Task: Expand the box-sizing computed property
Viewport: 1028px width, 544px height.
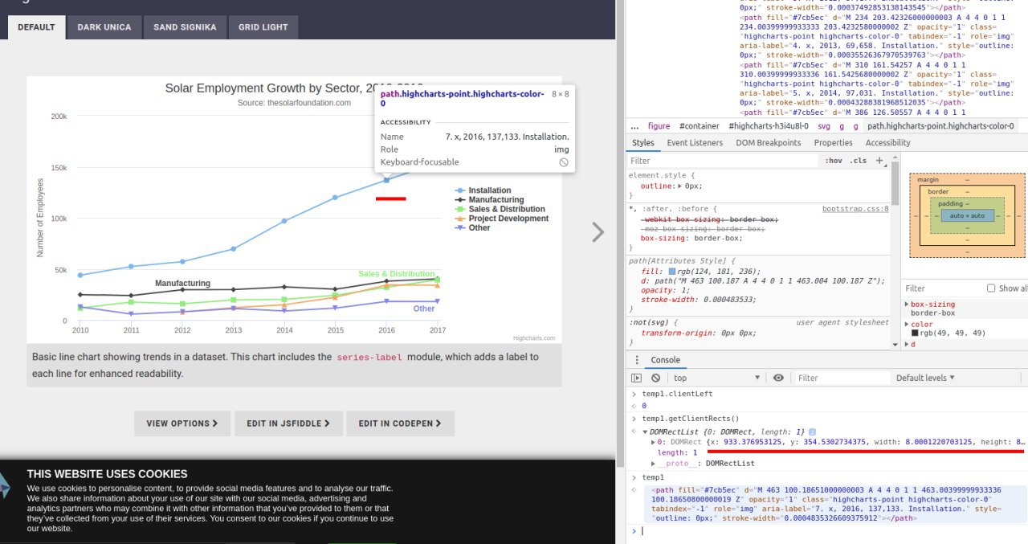Action: point(907,305)
